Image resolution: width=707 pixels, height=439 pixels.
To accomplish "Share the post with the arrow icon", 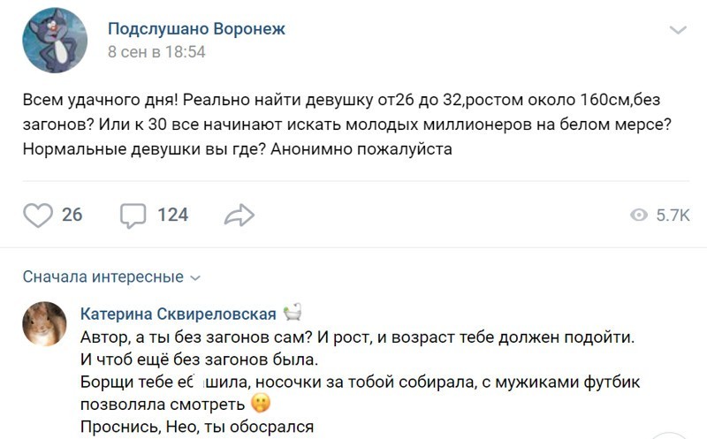I will coord(239,215).
